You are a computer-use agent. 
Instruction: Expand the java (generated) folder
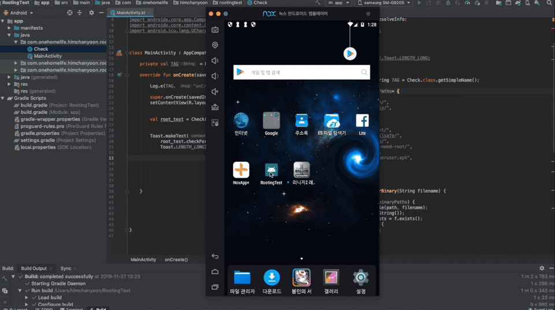tap(9, 77)
